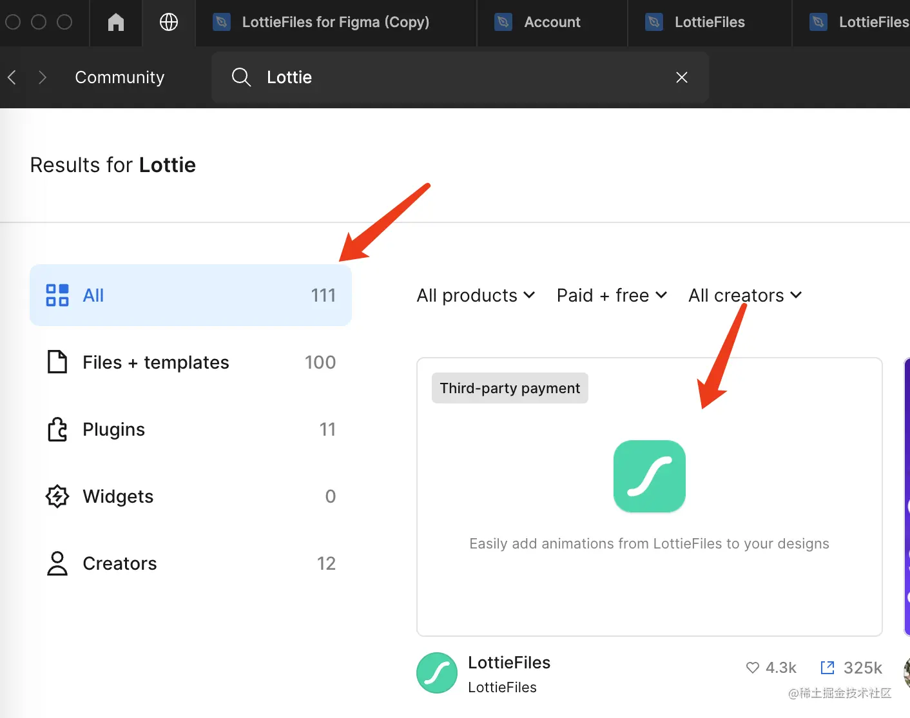
Task: Open the Figma home tab icon
Action: click(116, 23)
